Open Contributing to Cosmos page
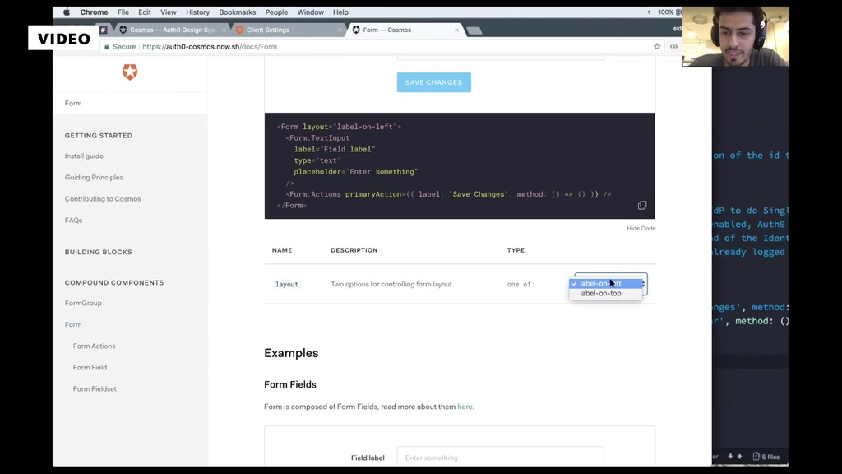This screenshot has width=842, height=474. click(103, 199)
